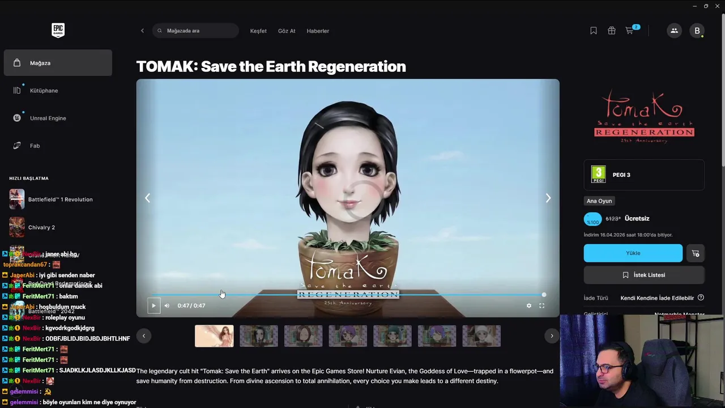Image resolution: width=725 pixels, height=408 pixels.
Task: Mute the trailer volume
Action: click(167, 305)
